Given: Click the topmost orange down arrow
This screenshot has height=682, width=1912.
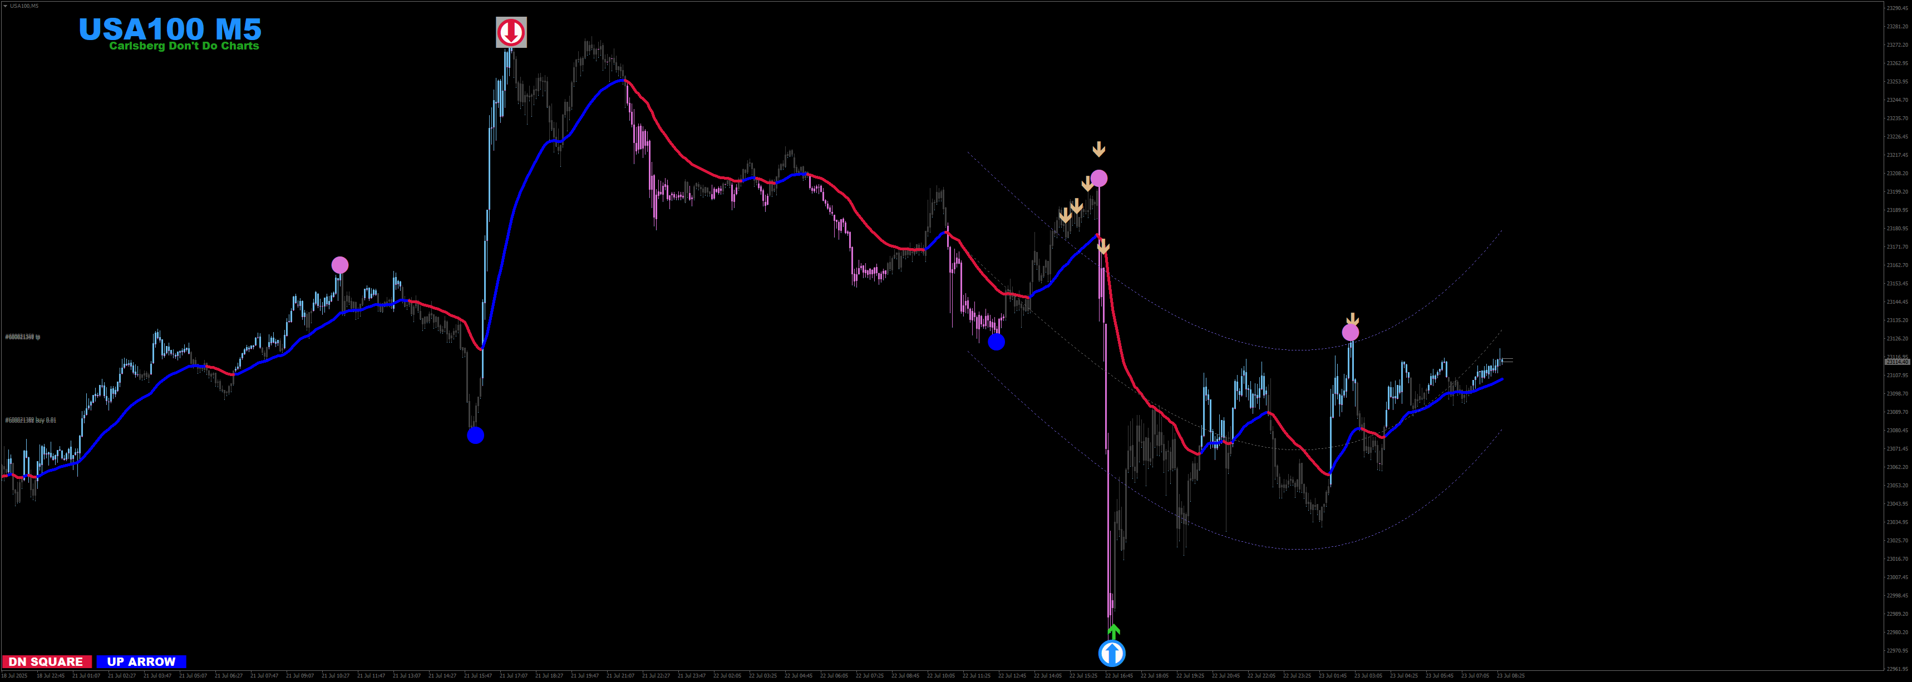Looking at the screenshot, I should (x=1098, y=149).
